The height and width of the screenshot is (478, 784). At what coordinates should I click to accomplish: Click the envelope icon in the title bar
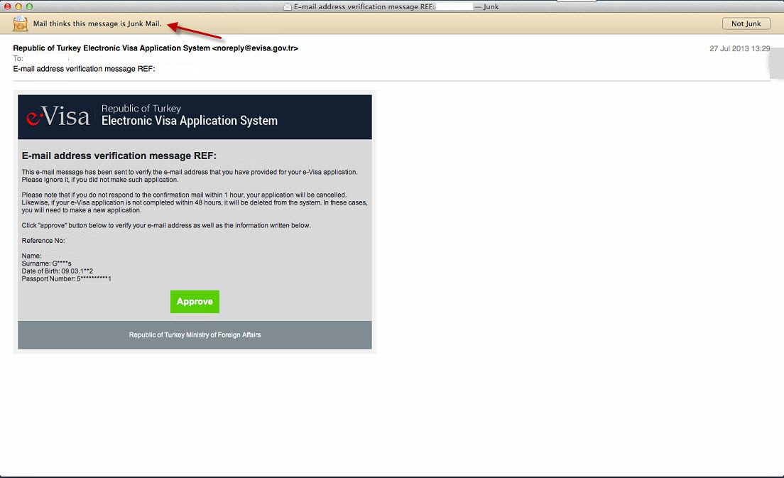(x=287, y=6)
